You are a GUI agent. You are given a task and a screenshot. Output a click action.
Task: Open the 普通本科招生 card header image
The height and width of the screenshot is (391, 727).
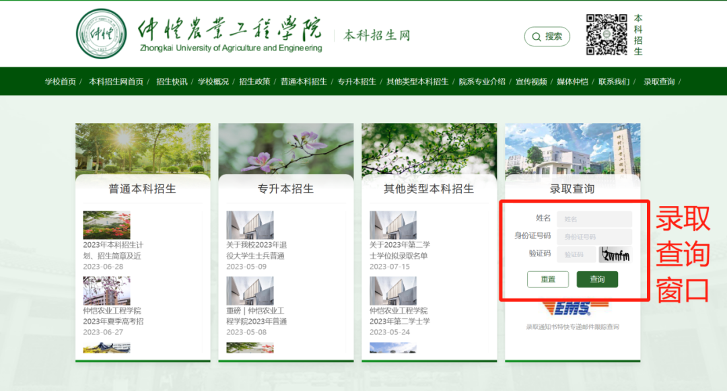pos(142,148)
